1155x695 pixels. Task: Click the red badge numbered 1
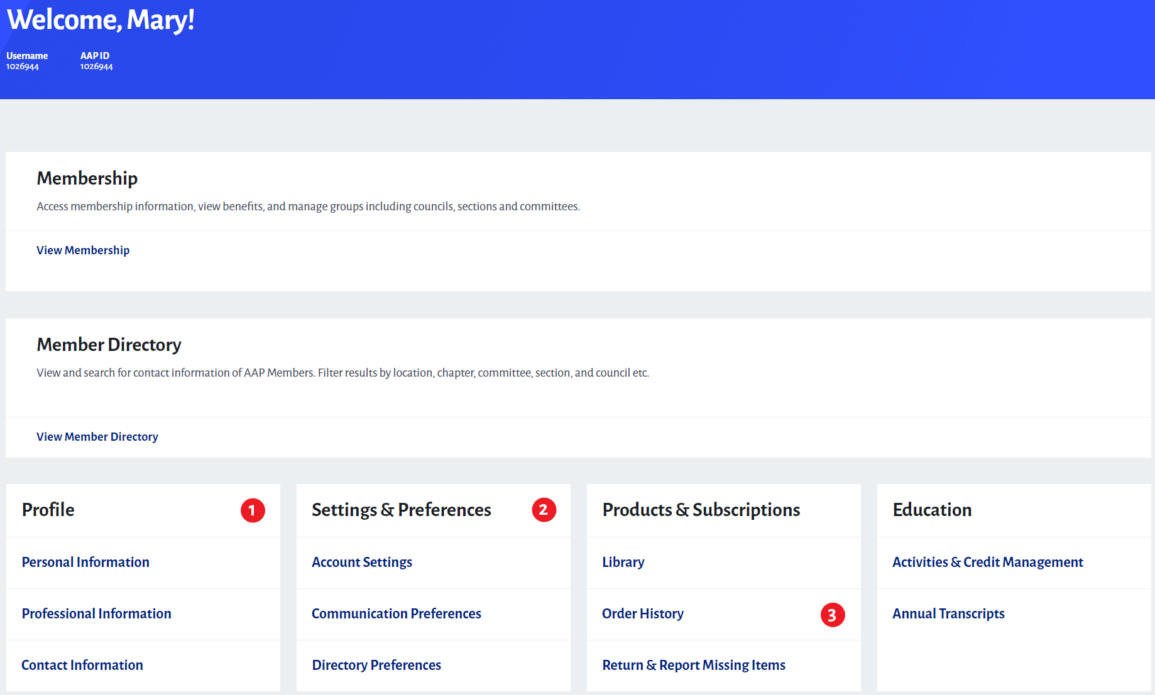pos(253,510)
